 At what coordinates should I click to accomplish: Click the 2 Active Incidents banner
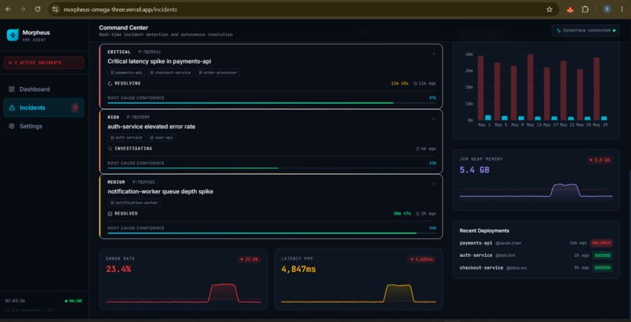[44, 63]
